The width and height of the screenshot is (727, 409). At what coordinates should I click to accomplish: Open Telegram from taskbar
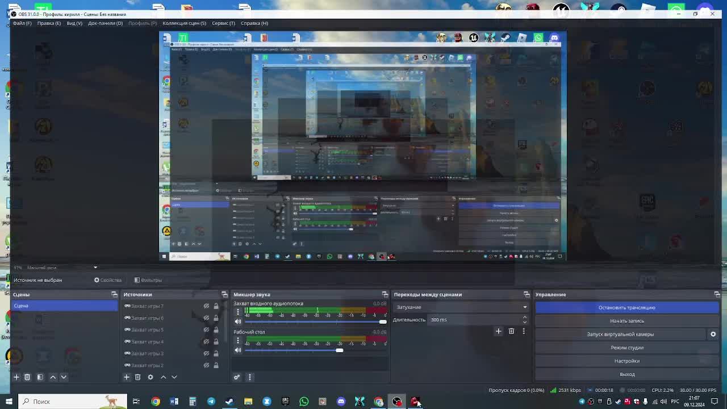click(x=211, y=402)
